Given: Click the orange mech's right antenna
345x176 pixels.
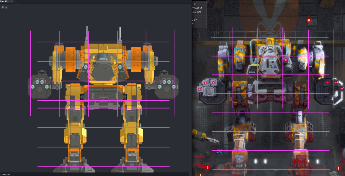Looking at the screenshot, I should (x=117, y=34).
